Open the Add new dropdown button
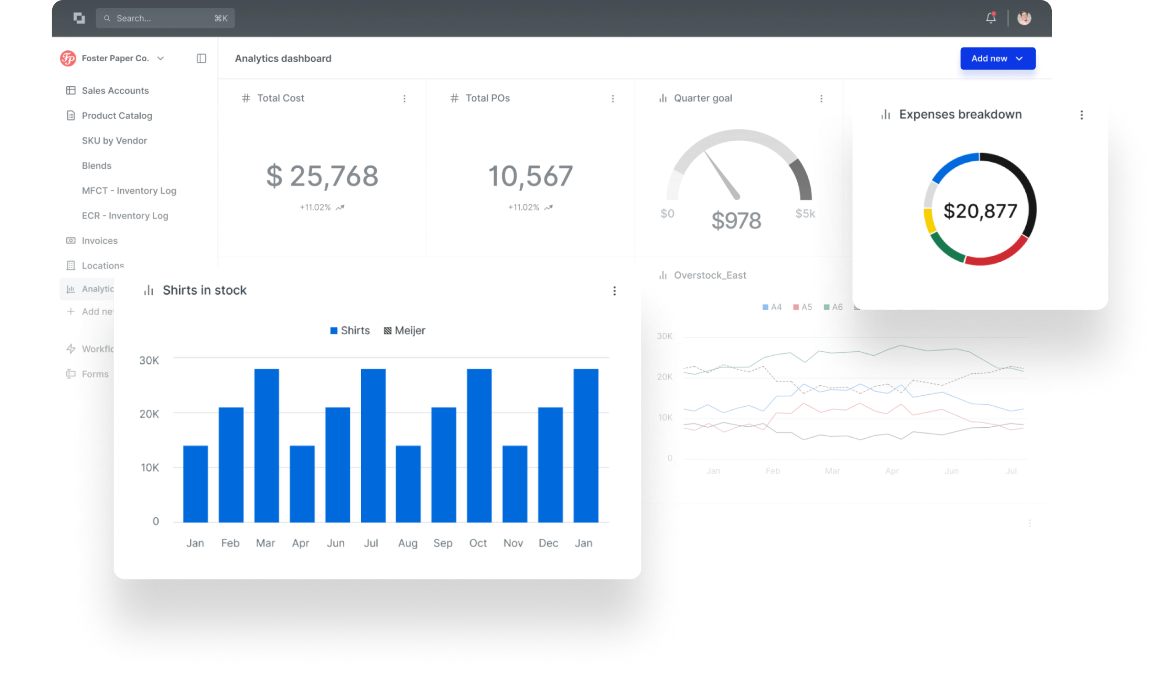Screen dimensions: 1156x674 (x=997, y=58)
